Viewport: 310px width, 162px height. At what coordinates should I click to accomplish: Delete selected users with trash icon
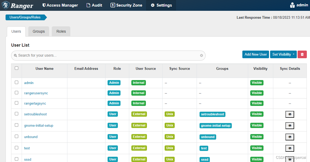pos(302,54)
